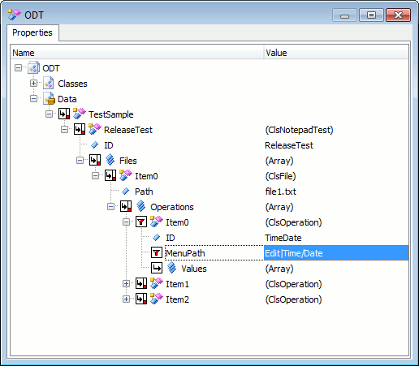The image size is (419, 366).
Task: Collapse the Operations array node
Action: (x=110, y=207)
